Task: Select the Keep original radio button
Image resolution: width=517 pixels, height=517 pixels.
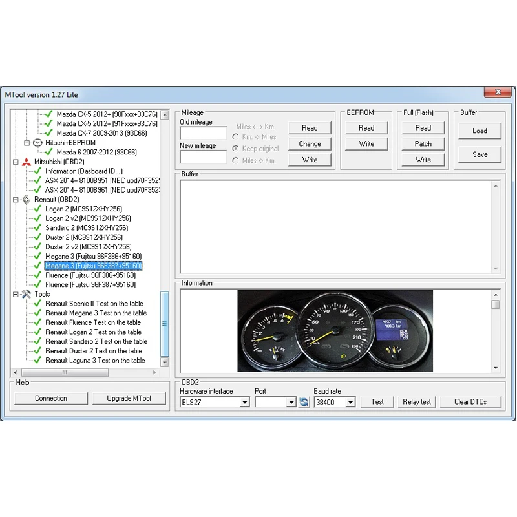Action: [x=235, y=149]
